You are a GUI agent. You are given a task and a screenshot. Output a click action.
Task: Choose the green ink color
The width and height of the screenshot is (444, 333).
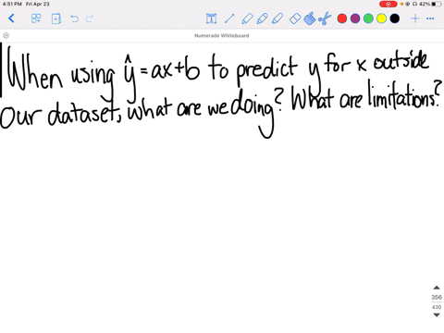pyautogui.click(x=368, y=18)
